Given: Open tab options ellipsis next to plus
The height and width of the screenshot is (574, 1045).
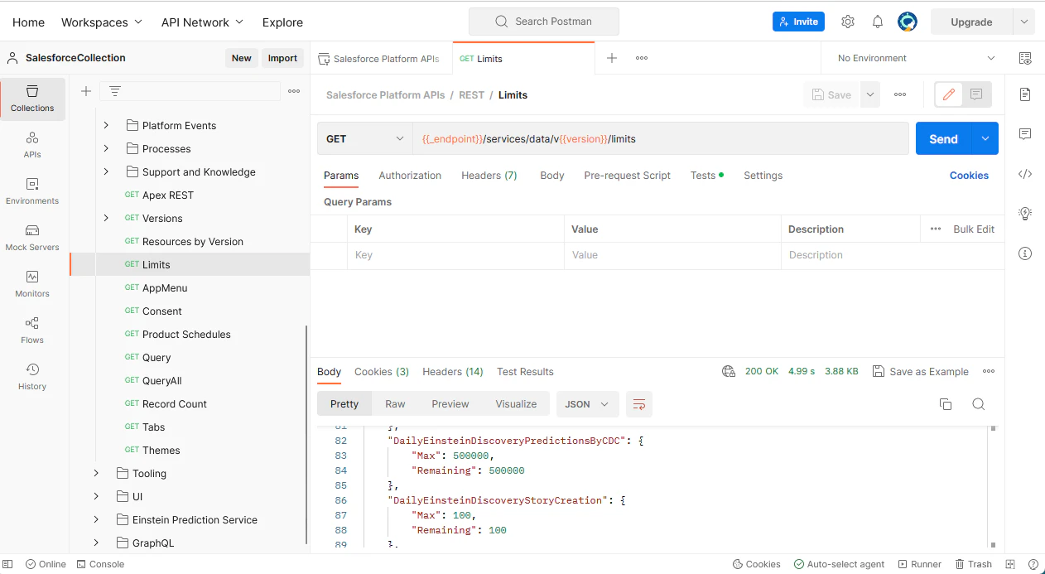Looking at the screenshot, I should (x=642, y=58).
